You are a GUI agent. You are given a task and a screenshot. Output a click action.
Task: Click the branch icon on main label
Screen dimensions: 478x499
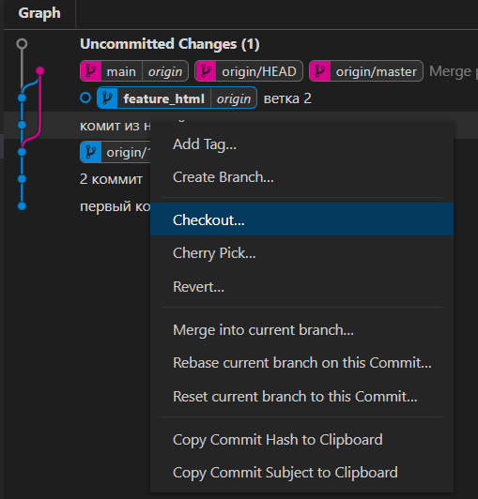tap(91, 71)
